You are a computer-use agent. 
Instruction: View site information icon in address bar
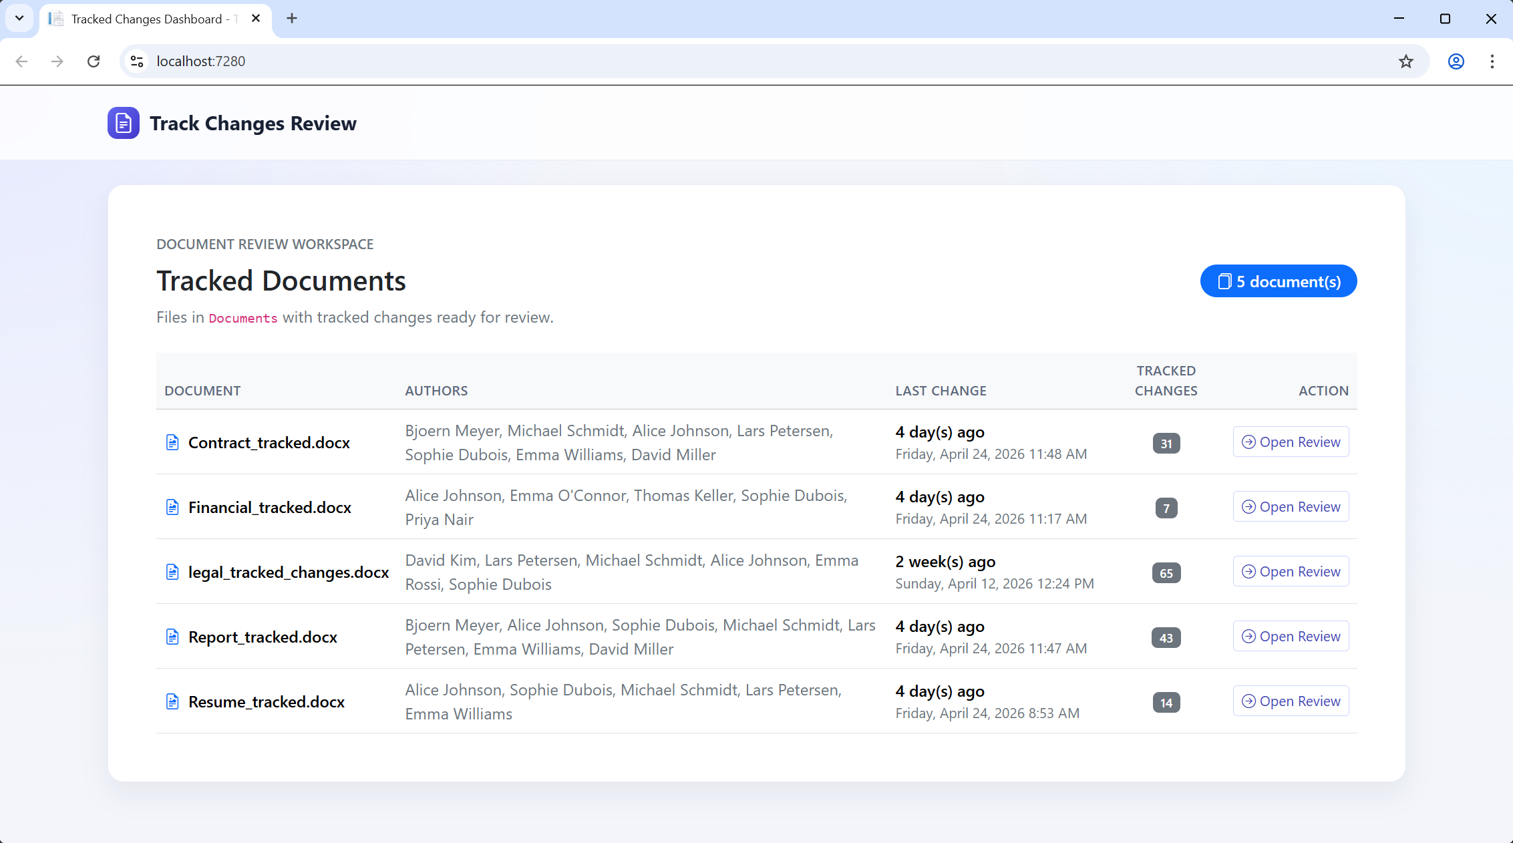pyautogui.click(x=137, y=61)
